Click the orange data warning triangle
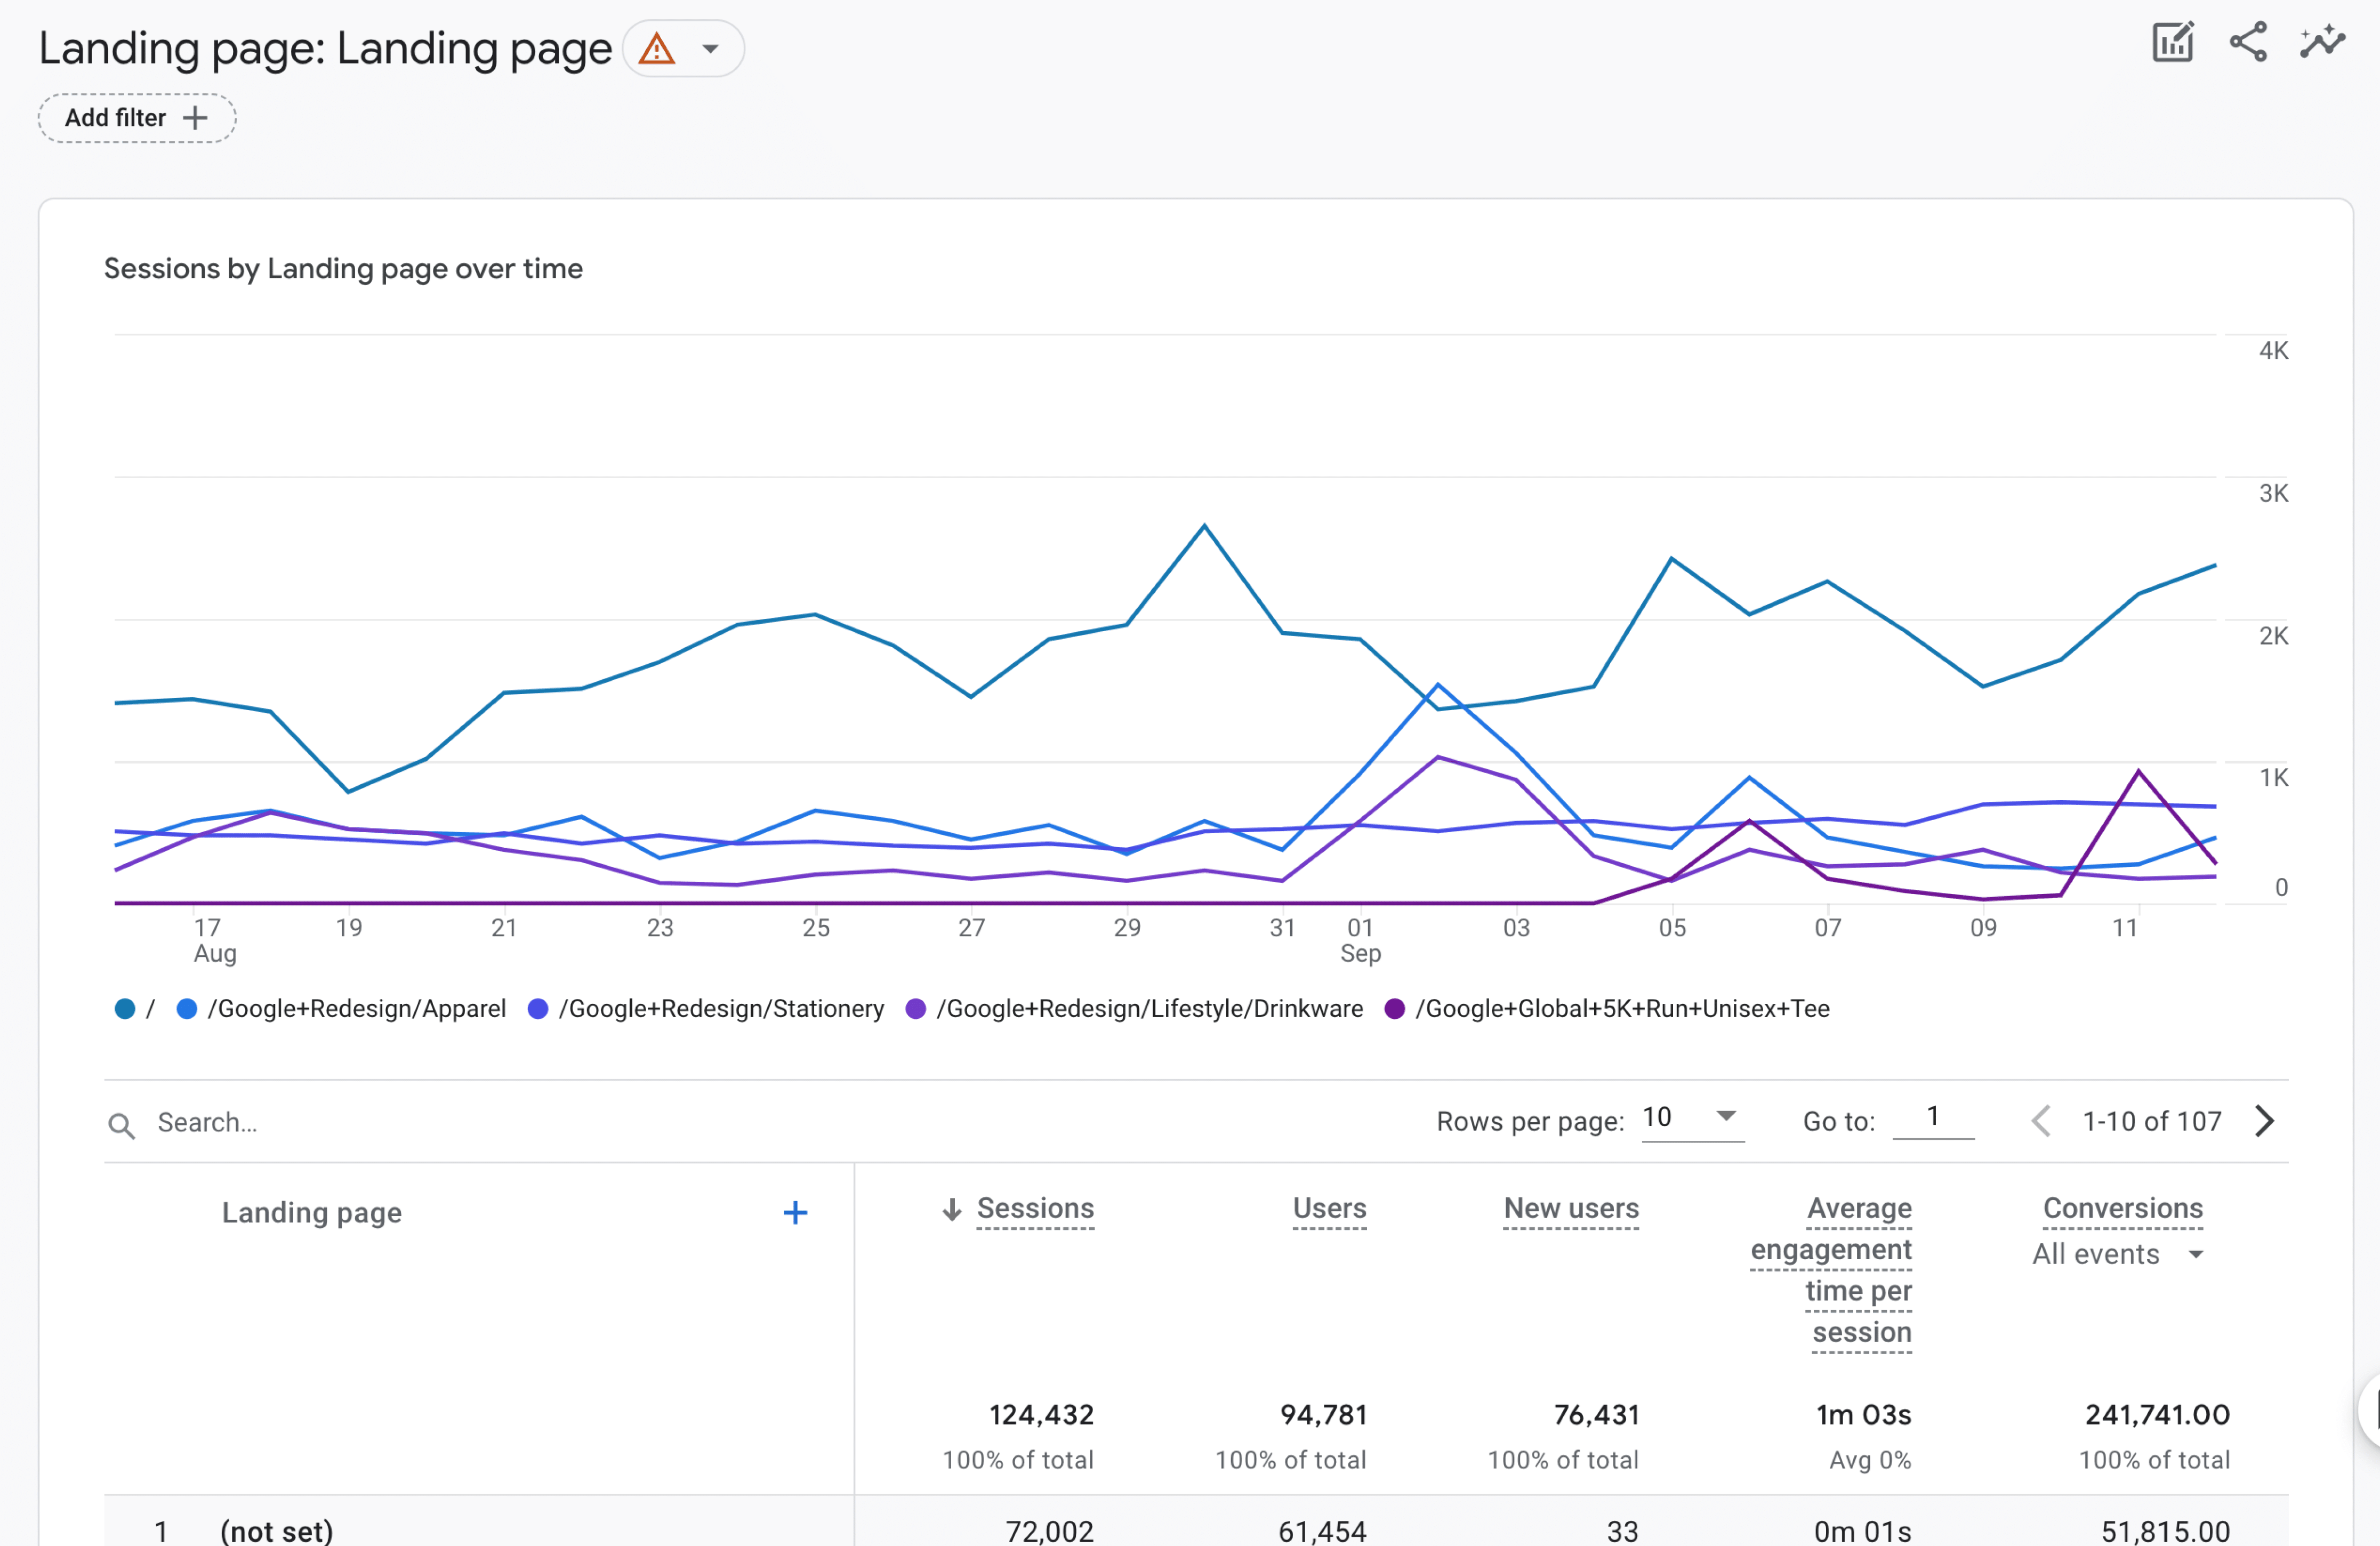Viewport: 2380px width, 1546px height. pos(657,48)
